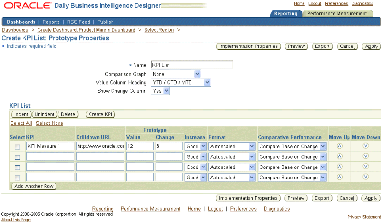Open Increase dropdown in fourth row
383x223 pixels.
[195, 178]
